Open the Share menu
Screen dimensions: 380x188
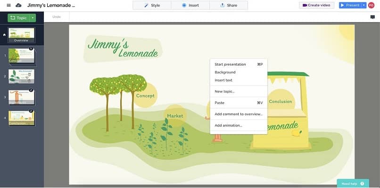(229, 5)
